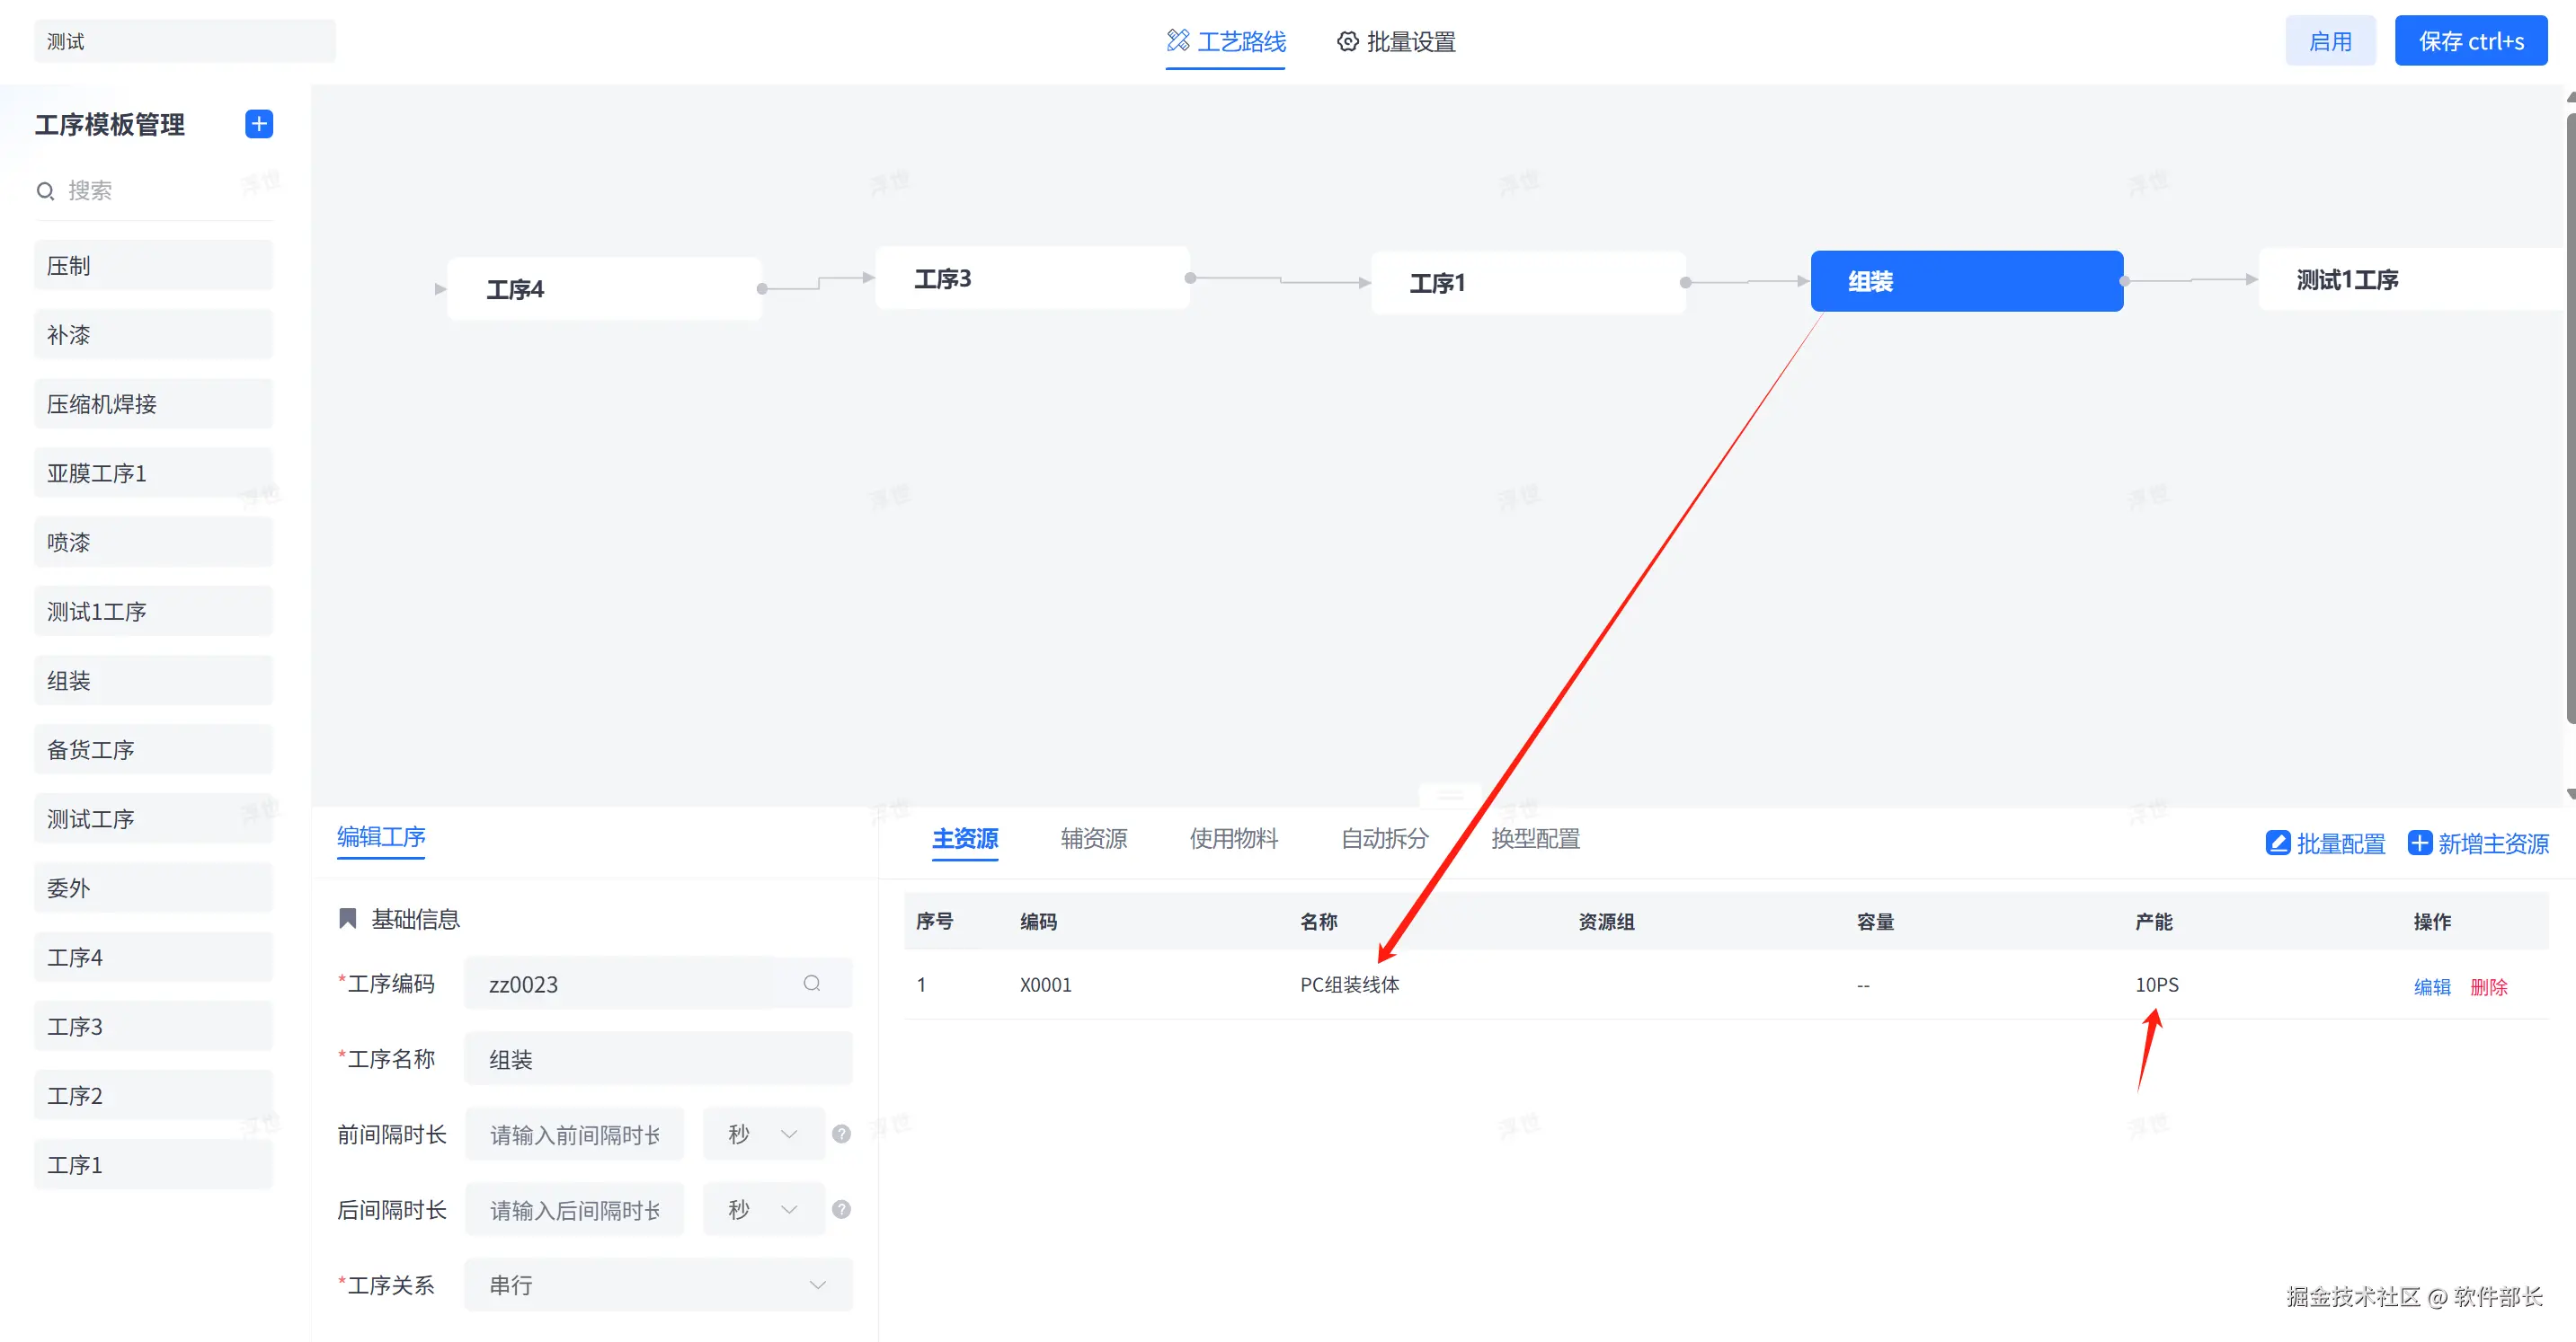Click help icon next to 后间隔时长
The image size is (2576, 1342).
pos(841,1209)
